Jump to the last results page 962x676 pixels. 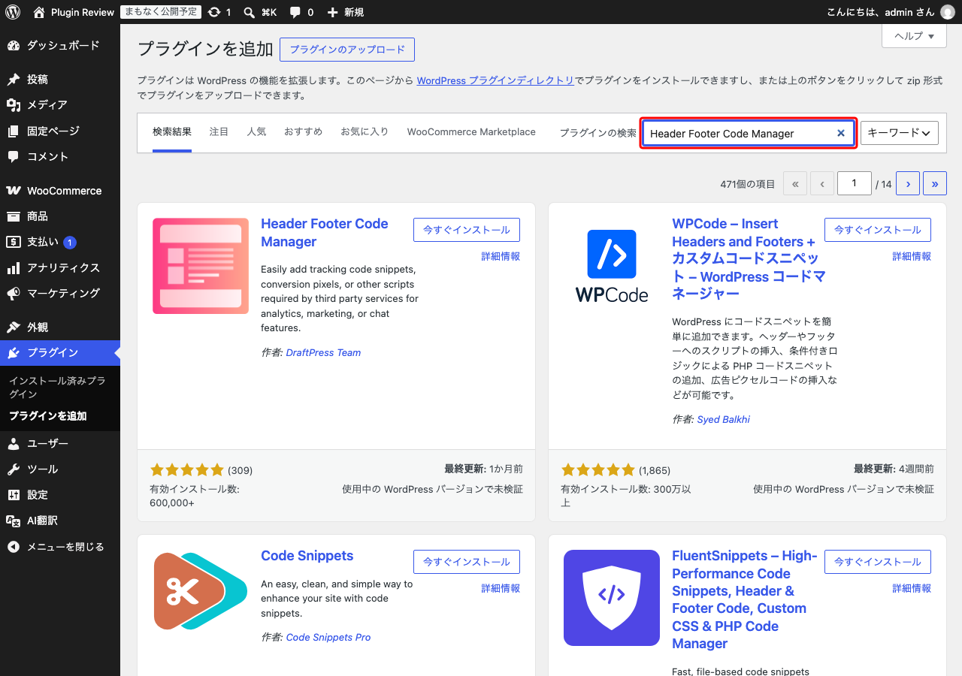click(x=935, y=184)
